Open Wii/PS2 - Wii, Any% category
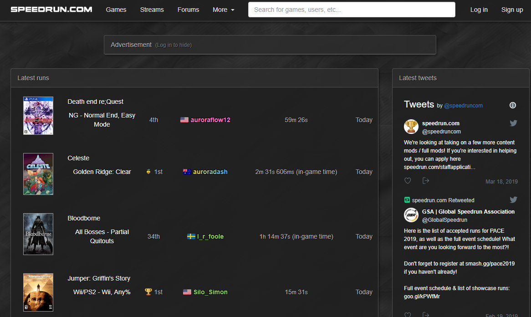 click(x=102, y=292)
